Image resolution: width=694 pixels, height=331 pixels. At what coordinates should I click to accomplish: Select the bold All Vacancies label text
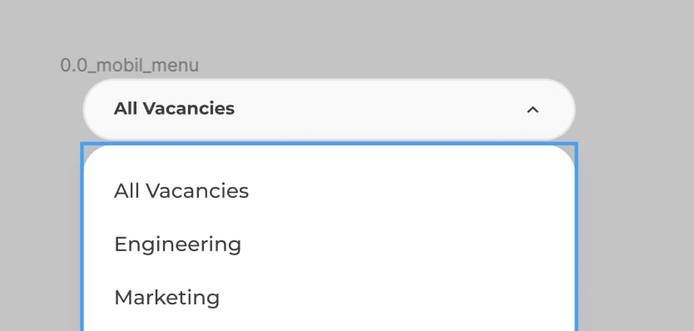[174, 108]
